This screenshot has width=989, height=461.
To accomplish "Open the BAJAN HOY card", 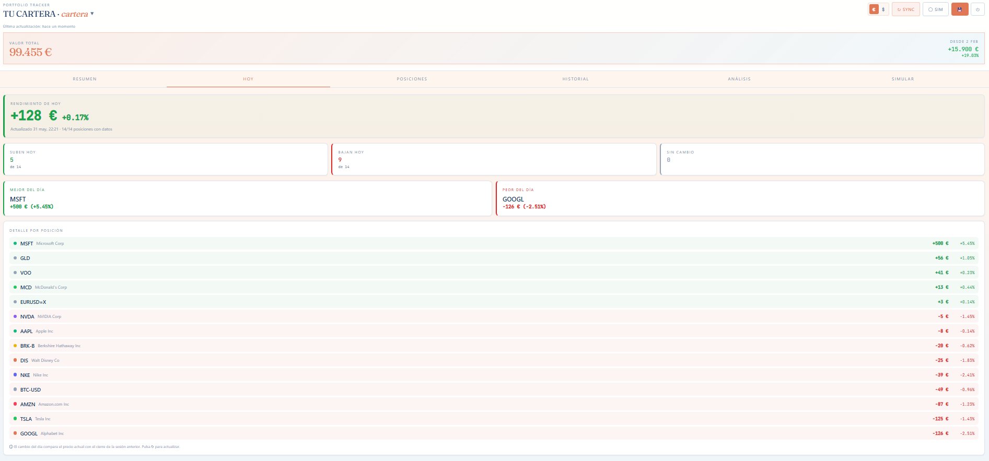I will (x=494, y=159).
